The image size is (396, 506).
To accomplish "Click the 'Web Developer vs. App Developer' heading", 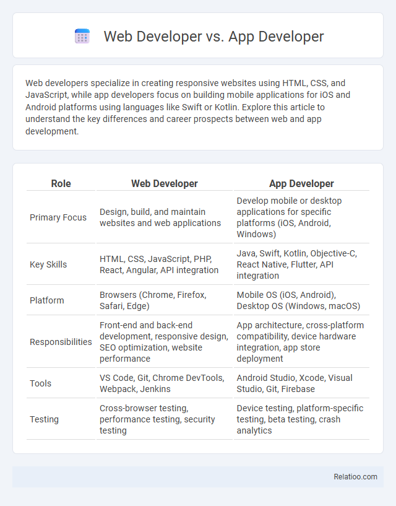I will coord(213,36).
